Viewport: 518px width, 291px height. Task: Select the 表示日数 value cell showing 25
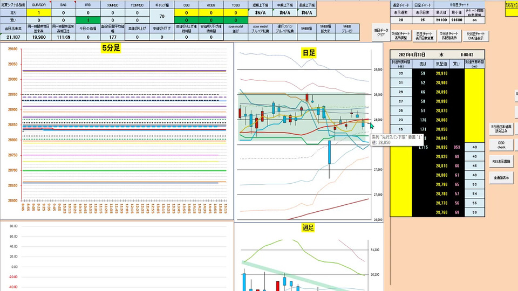point(422,20)
